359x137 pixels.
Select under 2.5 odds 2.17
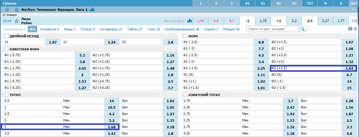coord(325,21)
